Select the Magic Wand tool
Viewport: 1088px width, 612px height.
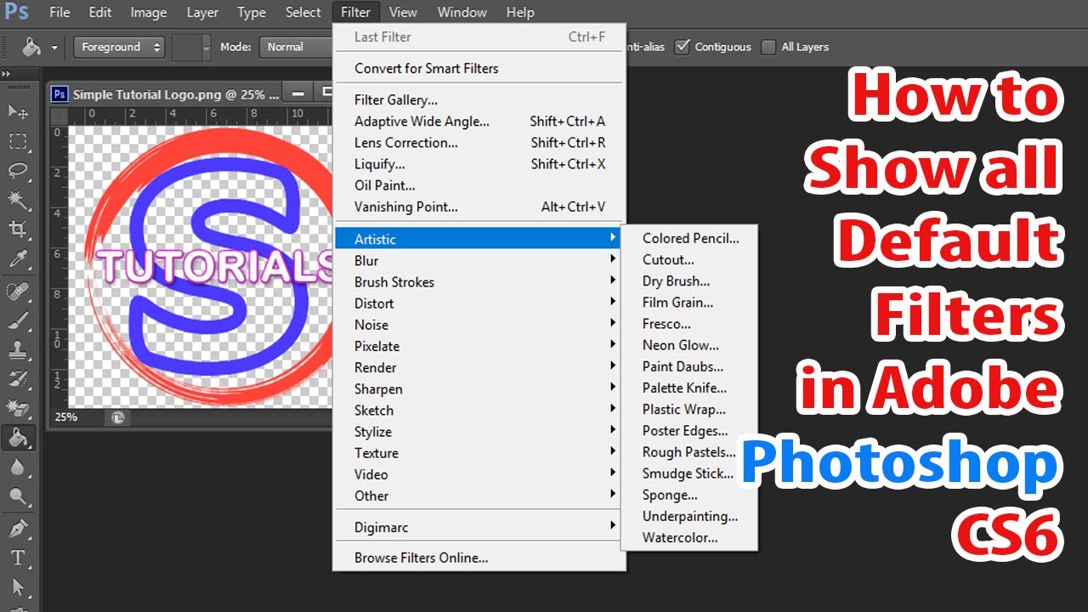click(18, 200)
